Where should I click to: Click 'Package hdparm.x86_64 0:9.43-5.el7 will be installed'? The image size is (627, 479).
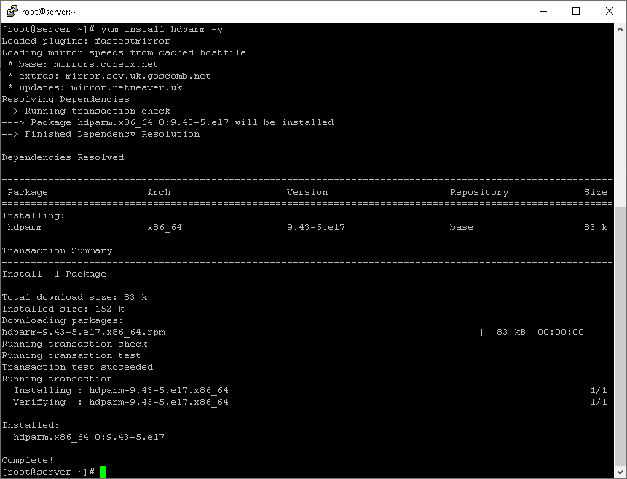pos(182,123)
